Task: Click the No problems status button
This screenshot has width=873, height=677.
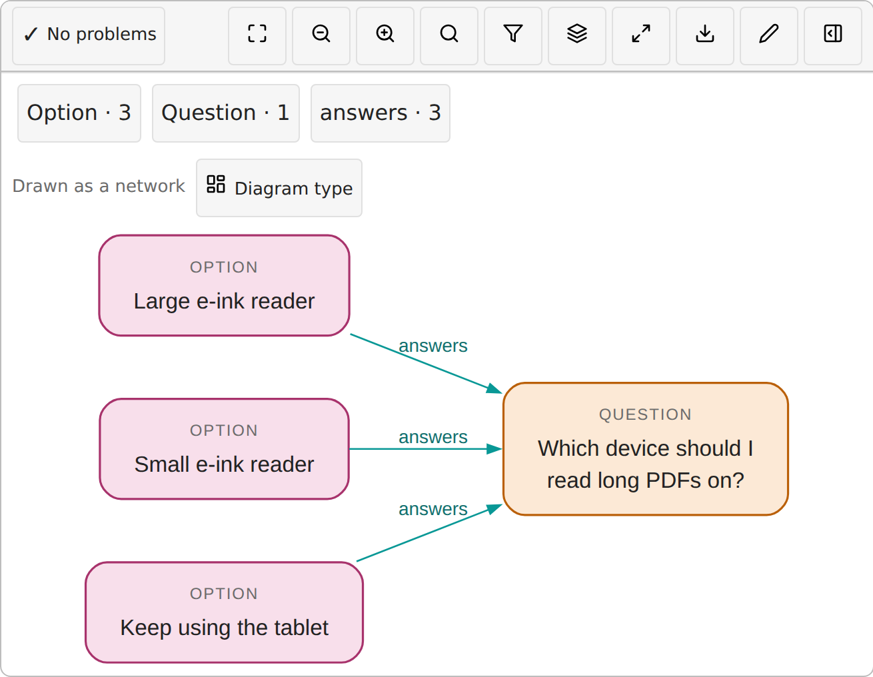Action: tap(89, 36)
